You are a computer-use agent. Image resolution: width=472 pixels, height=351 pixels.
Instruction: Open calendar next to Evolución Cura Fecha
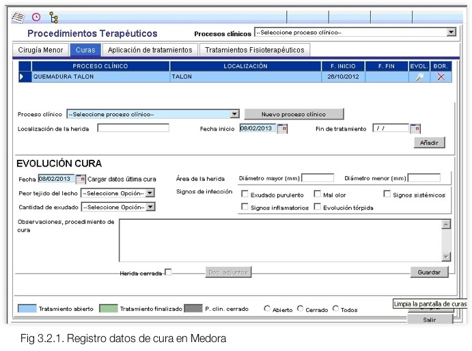81,179
